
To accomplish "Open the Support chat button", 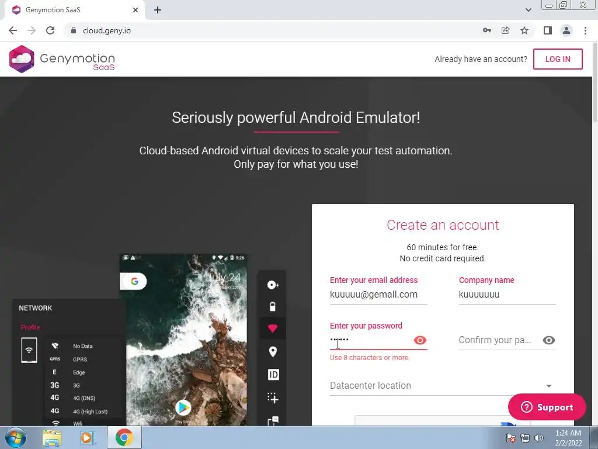I will (547, 407).
